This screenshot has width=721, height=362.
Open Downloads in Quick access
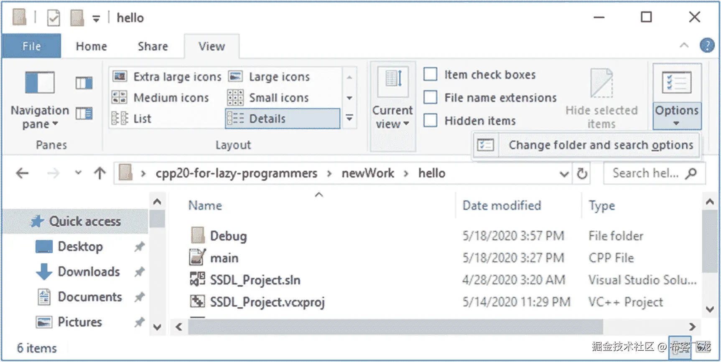[78, 272]
